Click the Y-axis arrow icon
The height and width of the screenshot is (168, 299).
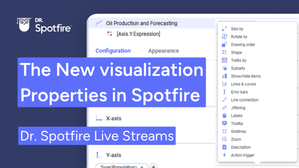click(x=99, y=155)
